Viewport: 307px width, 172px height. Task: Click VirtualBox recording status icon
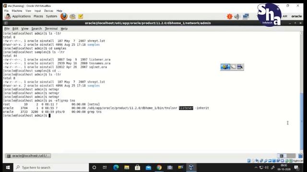[x=278, y=161]
